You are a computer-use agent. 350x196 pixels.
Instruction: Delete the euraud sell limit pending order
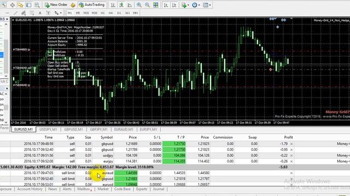pyautogui.click(x=291, y=173)
